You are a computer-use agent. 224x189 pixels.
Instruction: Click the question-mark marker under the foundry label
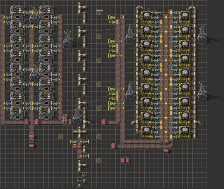tap(99, 13)
